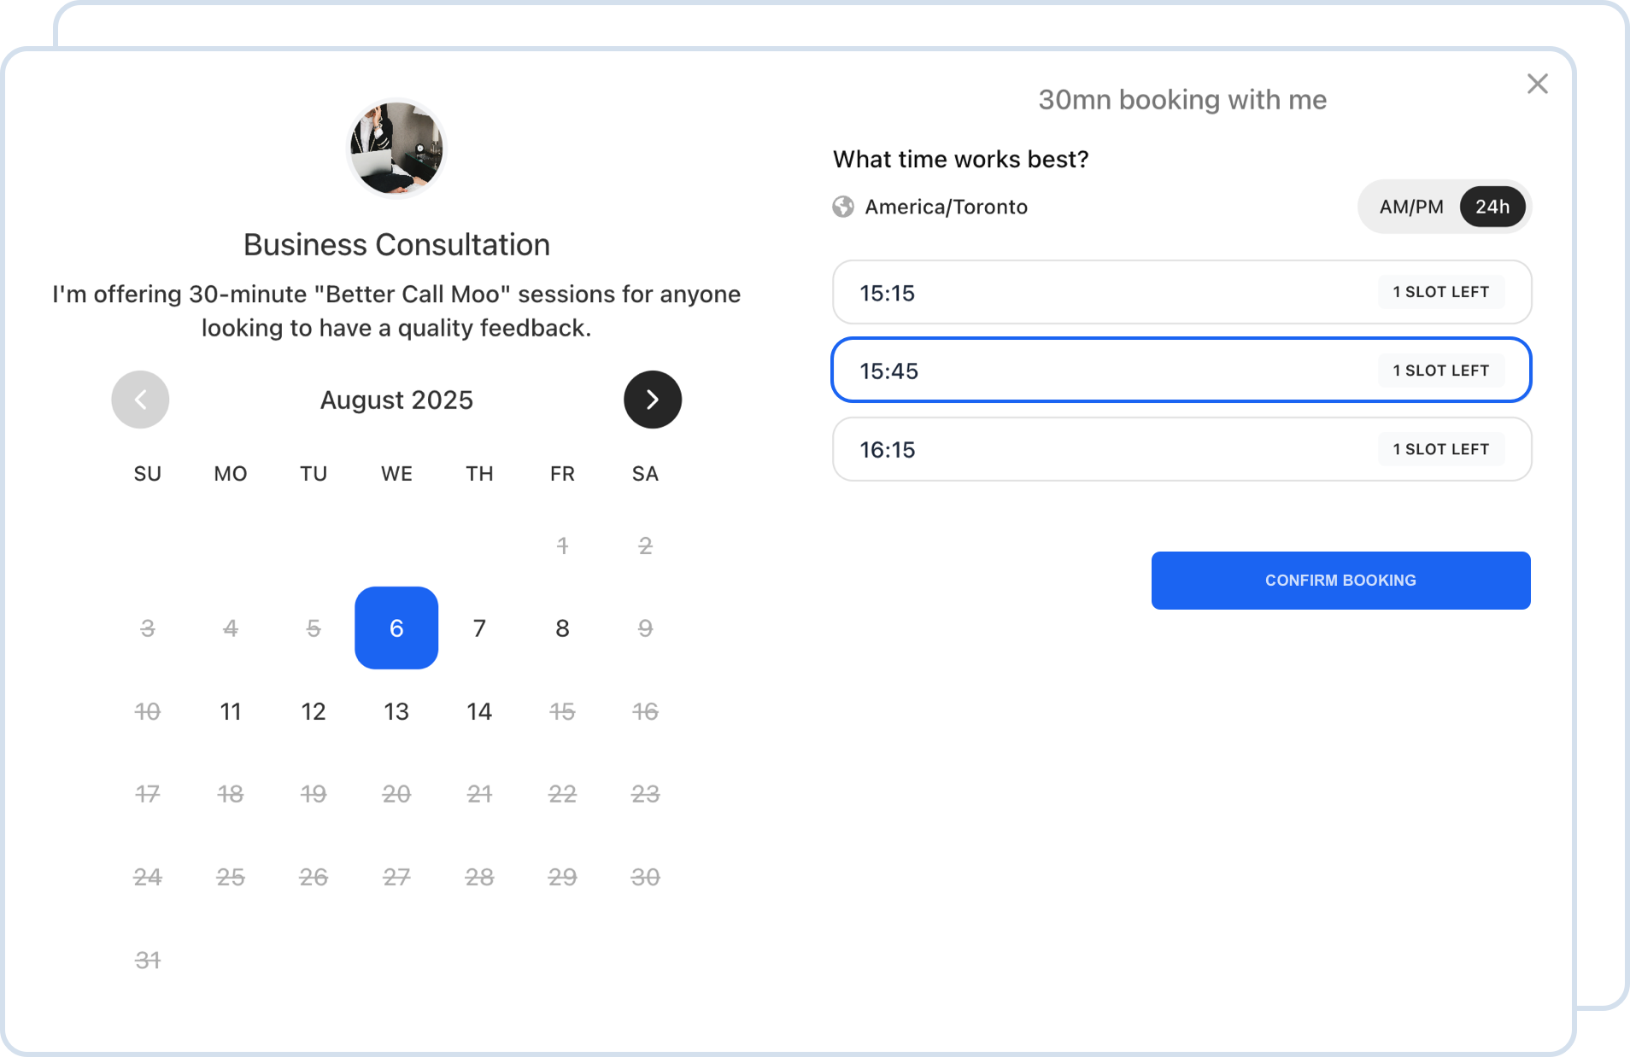Switch time format to 24h
Viewport: 1630px width, 1057px height.
point(1492,207)
